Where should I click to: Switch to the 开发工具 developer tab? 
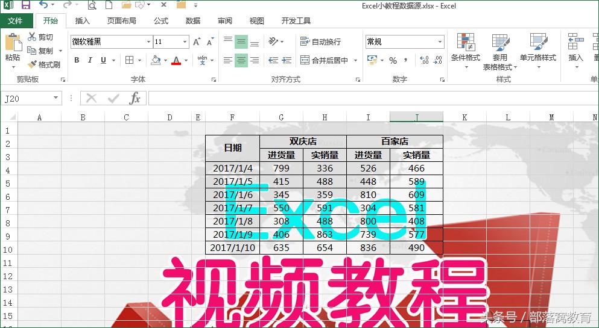(x=296, y=21)
